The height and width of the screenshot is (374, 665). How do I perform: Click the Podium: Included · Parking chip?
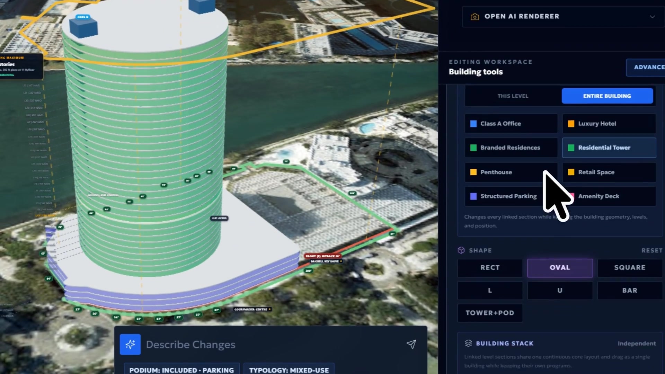point(181,369)
